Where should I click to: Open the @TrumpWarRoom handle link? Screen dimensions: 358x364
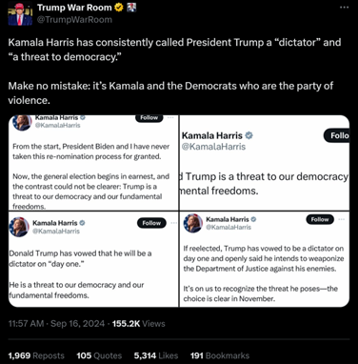[74, 20]
